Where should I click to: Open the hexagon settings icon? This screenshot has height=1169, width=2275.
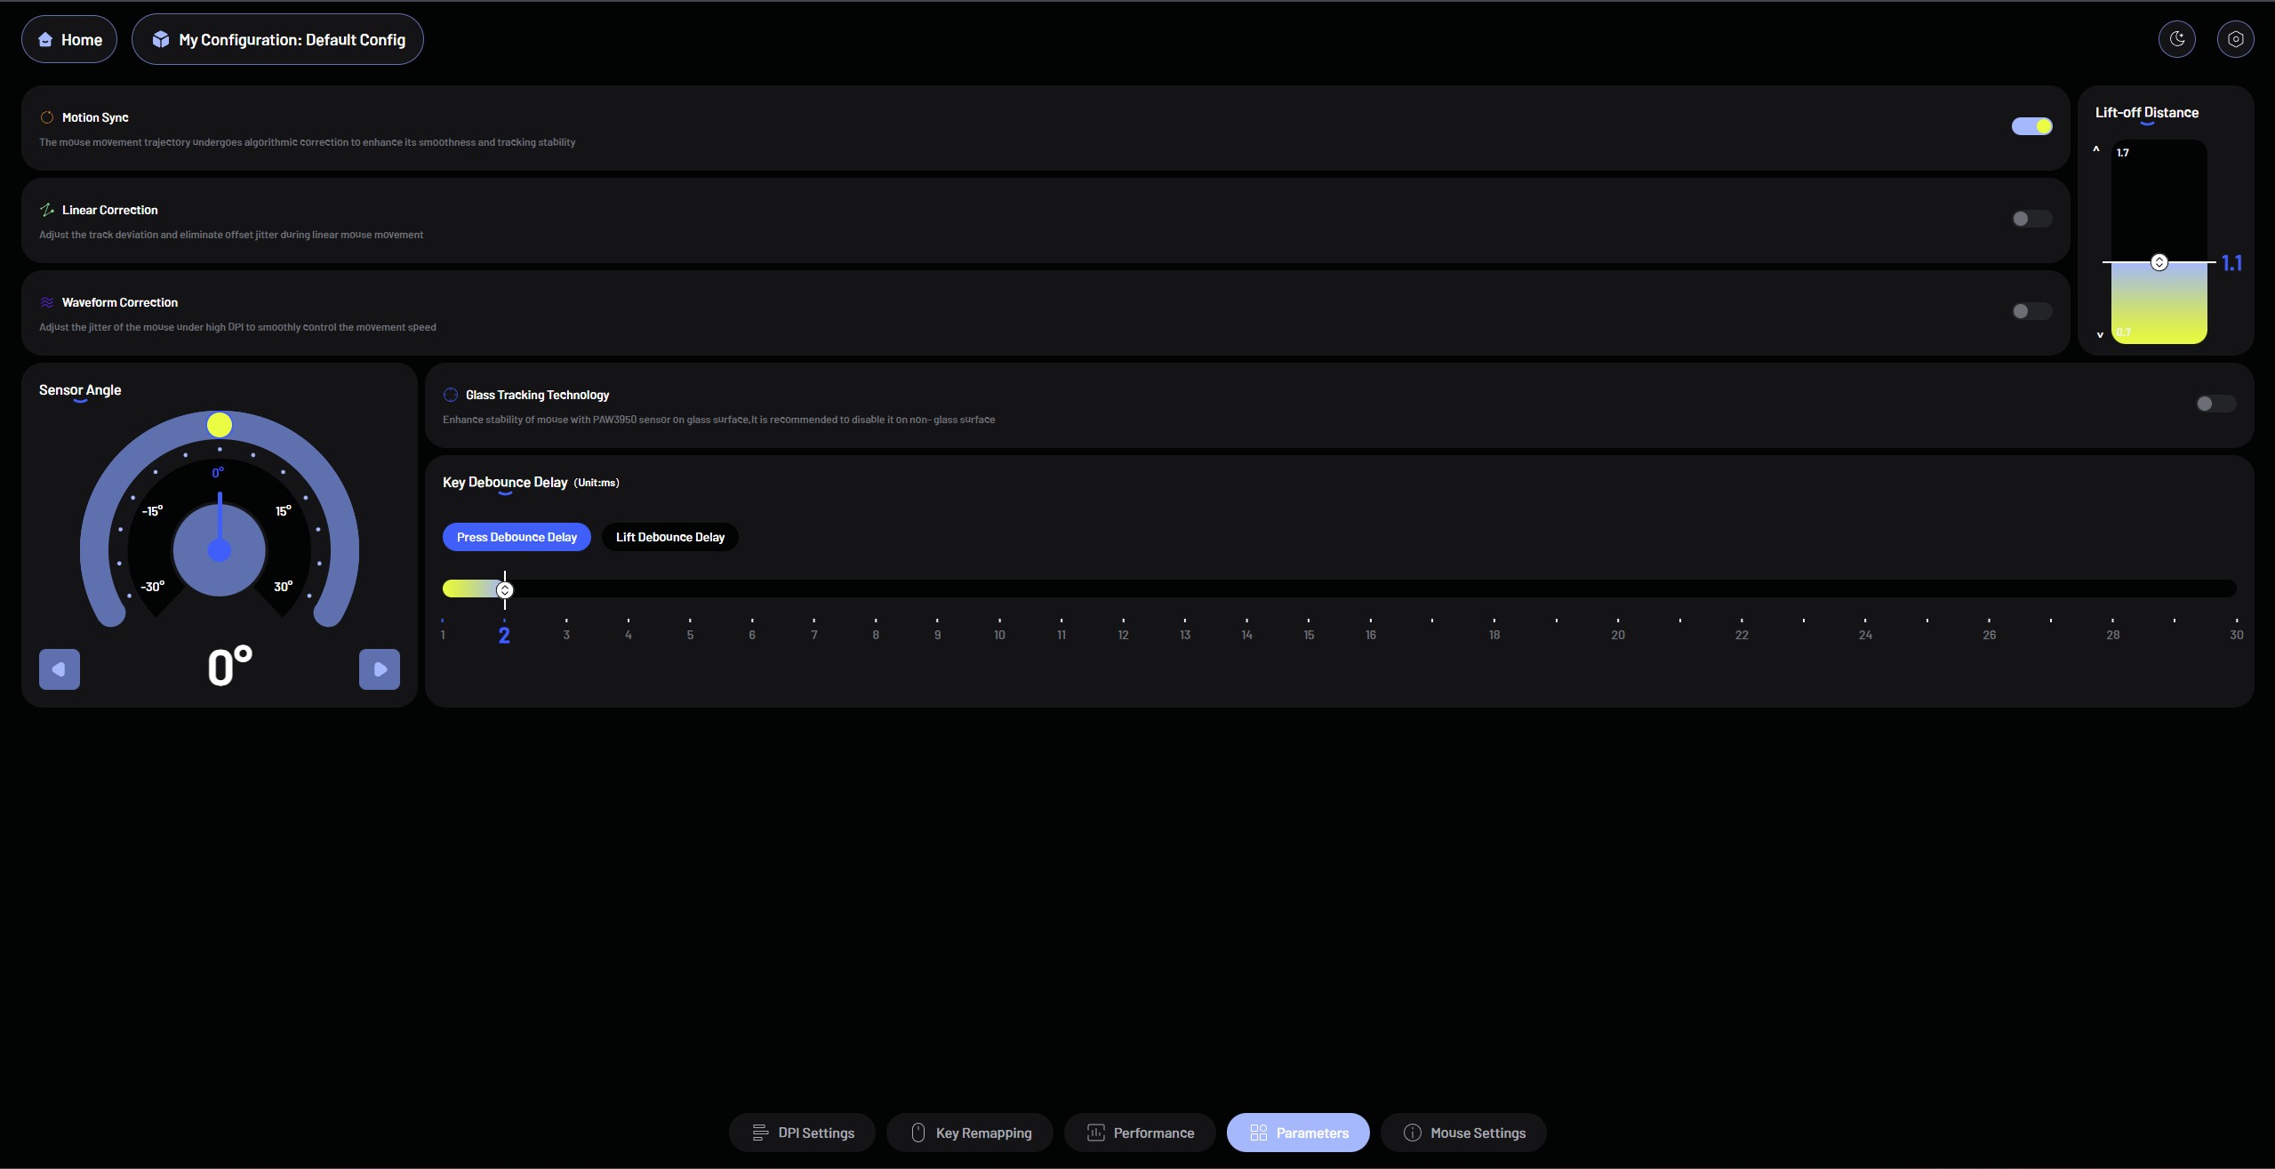[x=2235, y=39]
